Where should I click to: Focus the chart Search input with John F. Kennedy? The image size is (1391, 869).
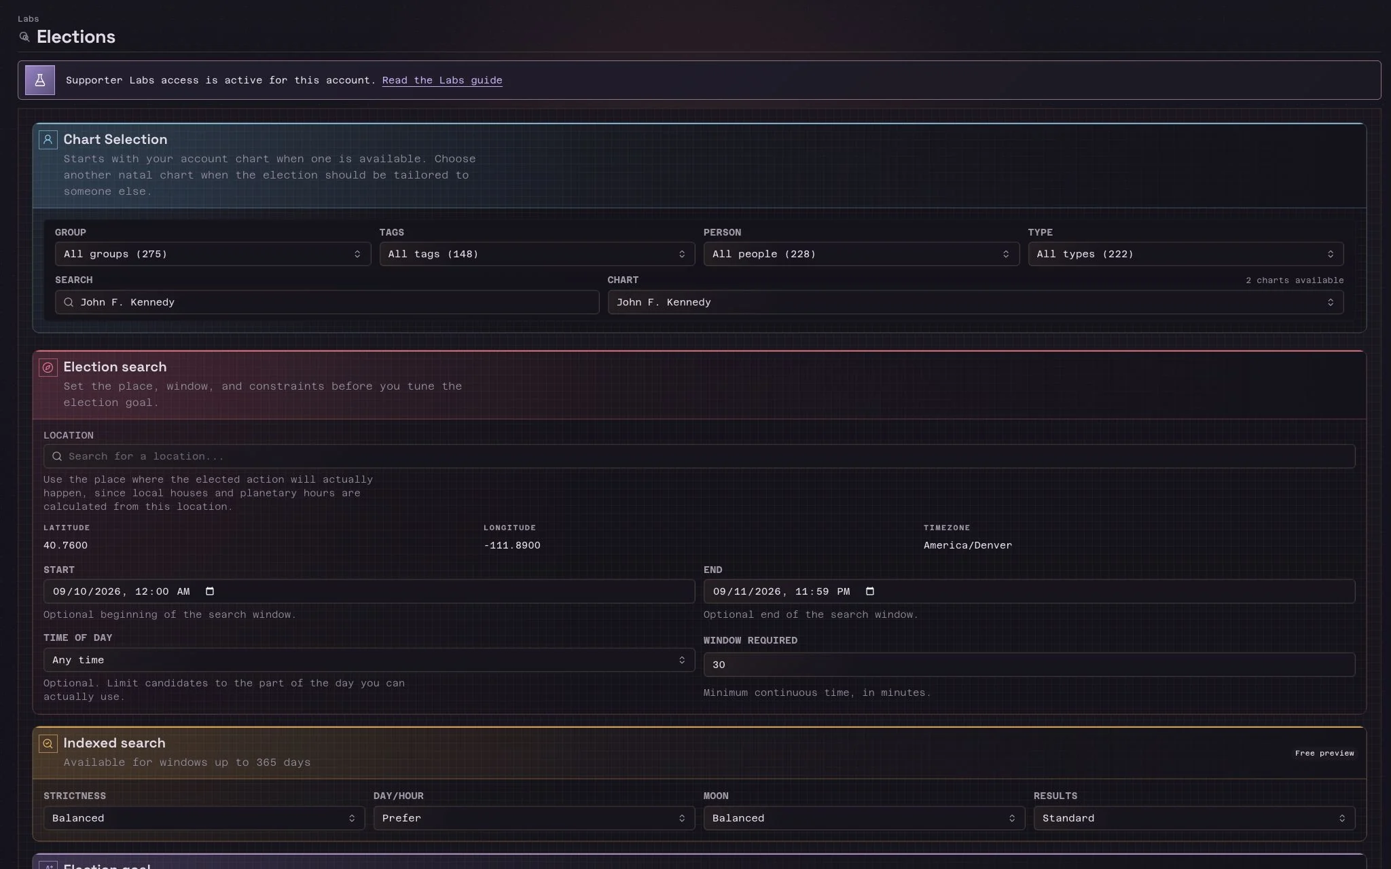(x=327, y=302)
